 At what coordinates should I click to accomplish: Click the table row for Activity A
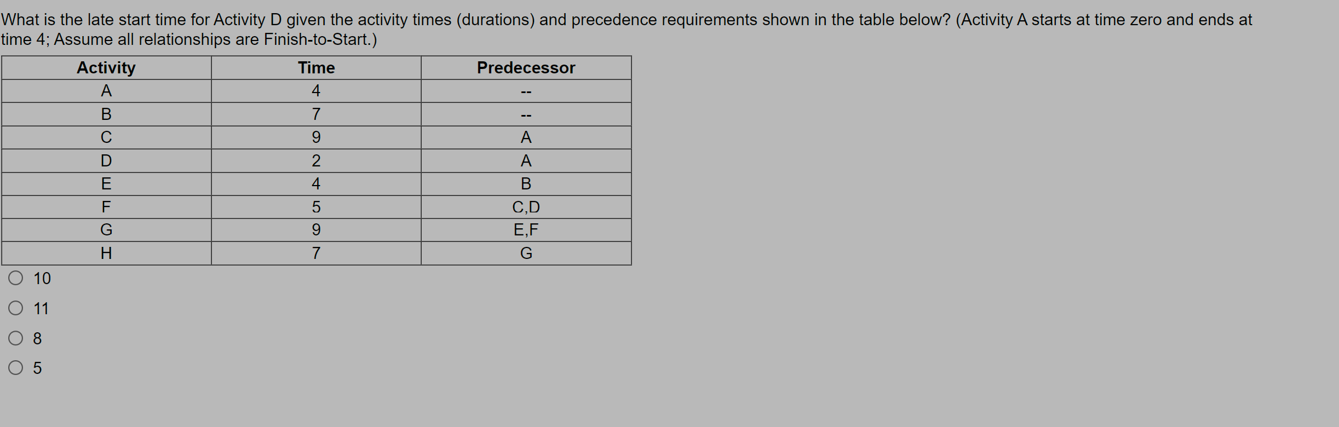106,91
